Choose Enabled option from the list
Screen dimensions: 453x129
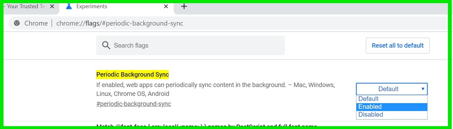(392, 107)
